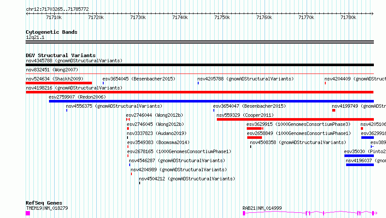Click the TMEM19 magenta gene block

28,213
